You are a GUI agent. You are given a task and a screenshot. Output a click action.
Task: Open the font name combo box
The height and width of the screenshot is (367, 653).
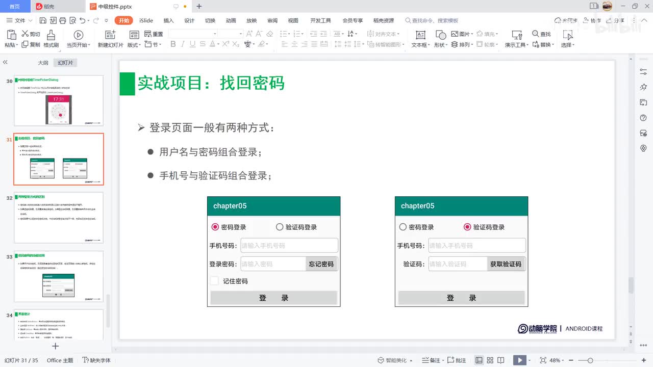point(193,34)
